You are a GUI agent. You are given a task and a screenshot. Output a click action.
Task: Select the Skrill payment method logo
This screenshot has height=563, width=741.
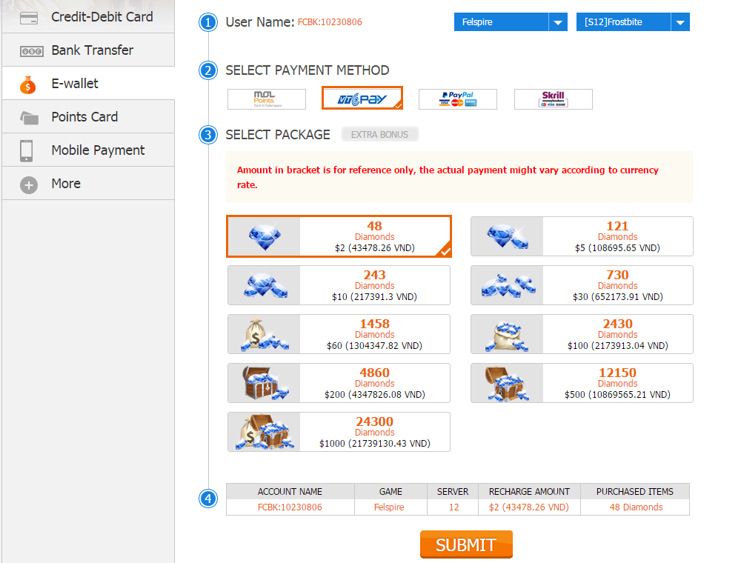[x=554, y=99]
